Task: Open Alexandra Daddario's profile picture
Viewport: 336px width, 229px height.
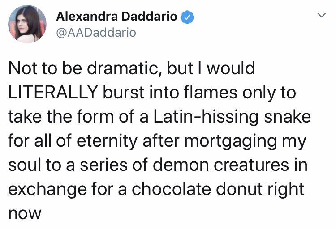Action: [x=27, y=24]
